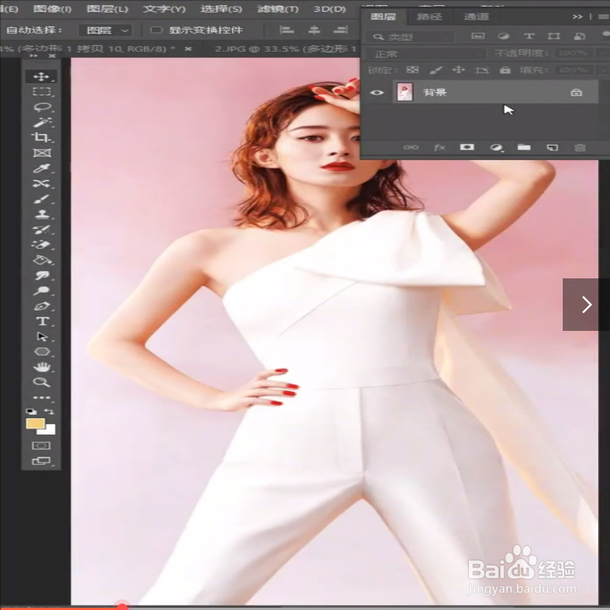
Task: Open the 类型 layer filter dropdown
Action: (409, 37)
